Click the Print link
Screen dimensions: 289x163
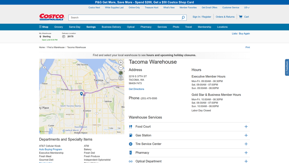248,47
